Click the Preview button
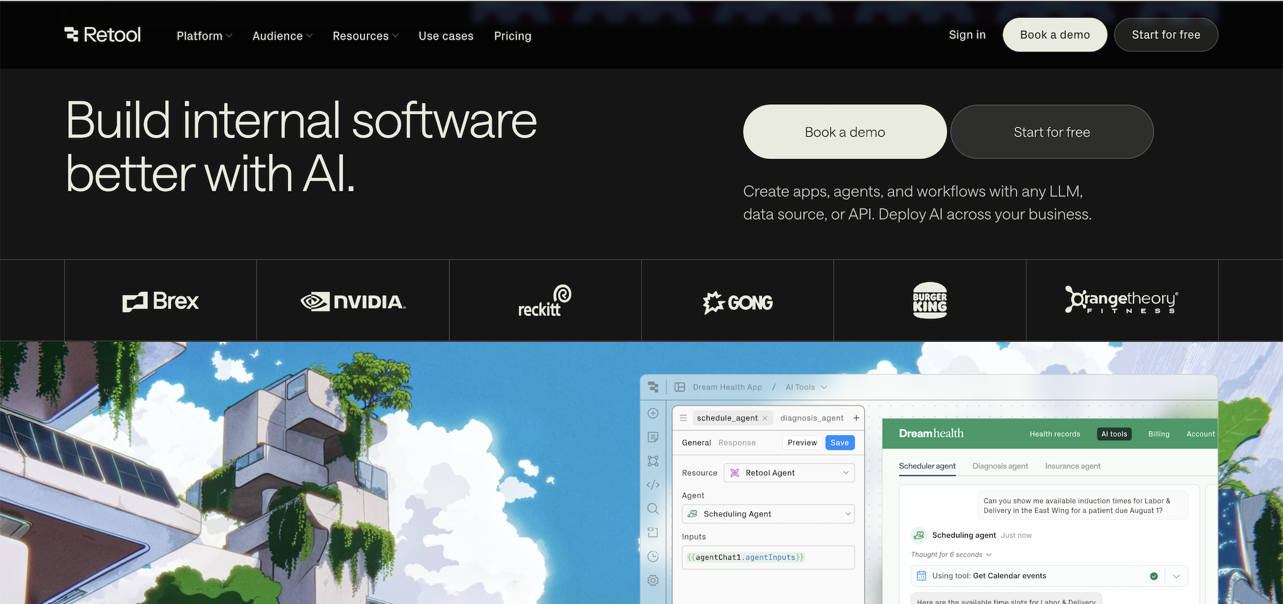1283x604 pixels. pyautogui.click(x=802, y=443)
